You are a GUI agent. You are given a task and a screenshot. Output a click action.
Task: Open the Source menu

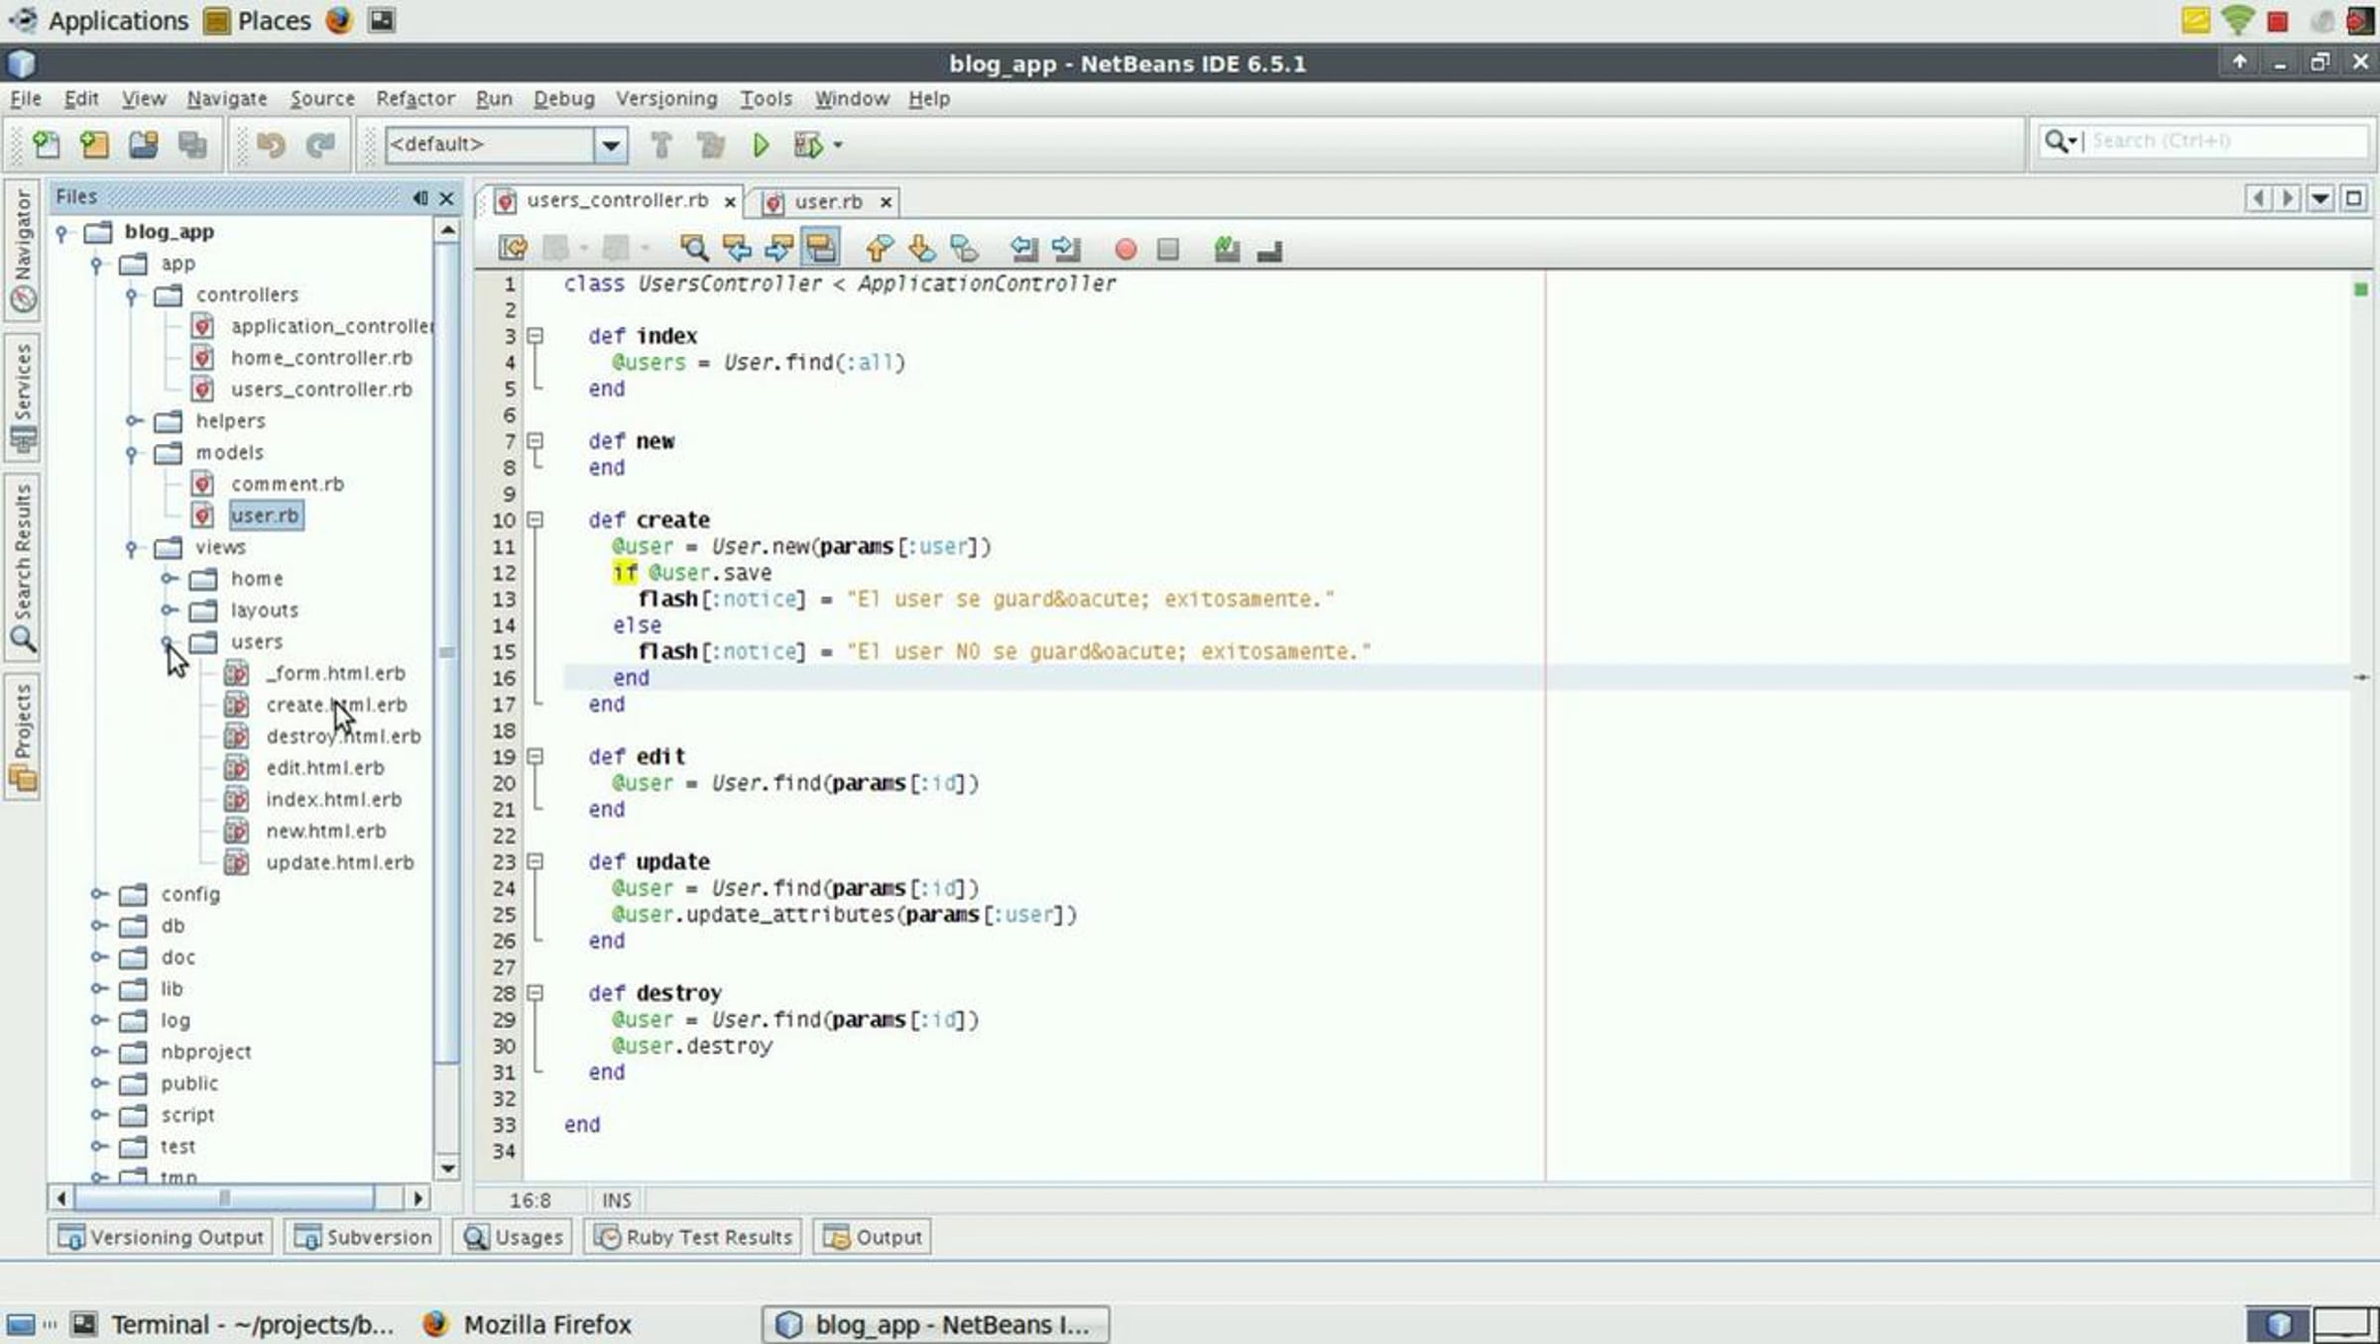pos(321,99)
